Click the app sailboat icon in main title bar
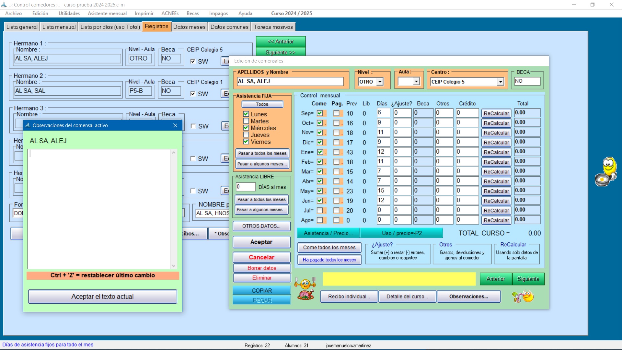This screenshot has height=350, width=622. coord(4,5)
